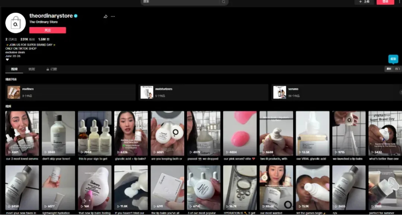Image resolution: width=402 pixels, height=215 pixels.
Task: Open the video captioned 'n/a'
Action: [x=349, y=188]
